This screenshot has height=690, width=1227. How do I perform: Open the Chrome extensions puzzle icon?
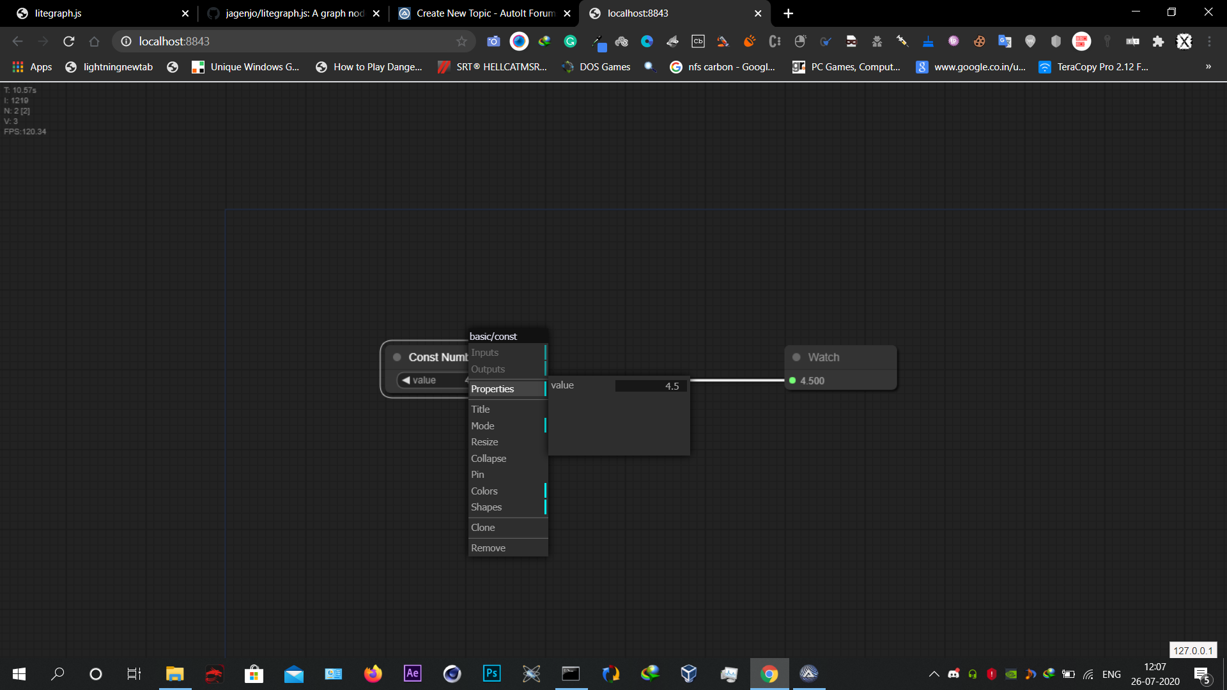click(1158, 42)
